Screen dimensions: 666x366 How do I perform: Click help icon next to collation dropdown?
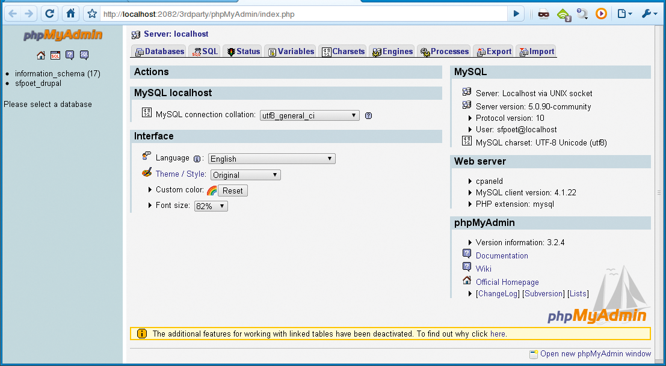[369, 115]
